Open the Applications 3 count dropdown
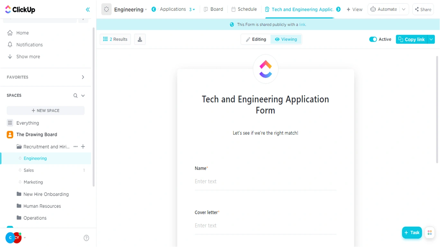Screen dimensions: 440x247 click(x=192, y=10)
